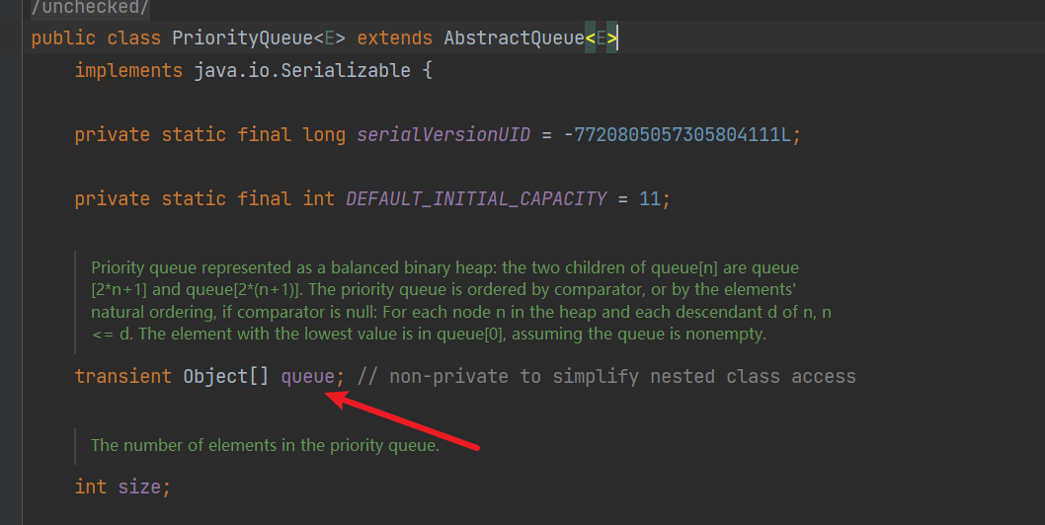Click the implements keyword
Image resolution: width=1045 pixels, height=525 pixels.
[x=128, y=71]
